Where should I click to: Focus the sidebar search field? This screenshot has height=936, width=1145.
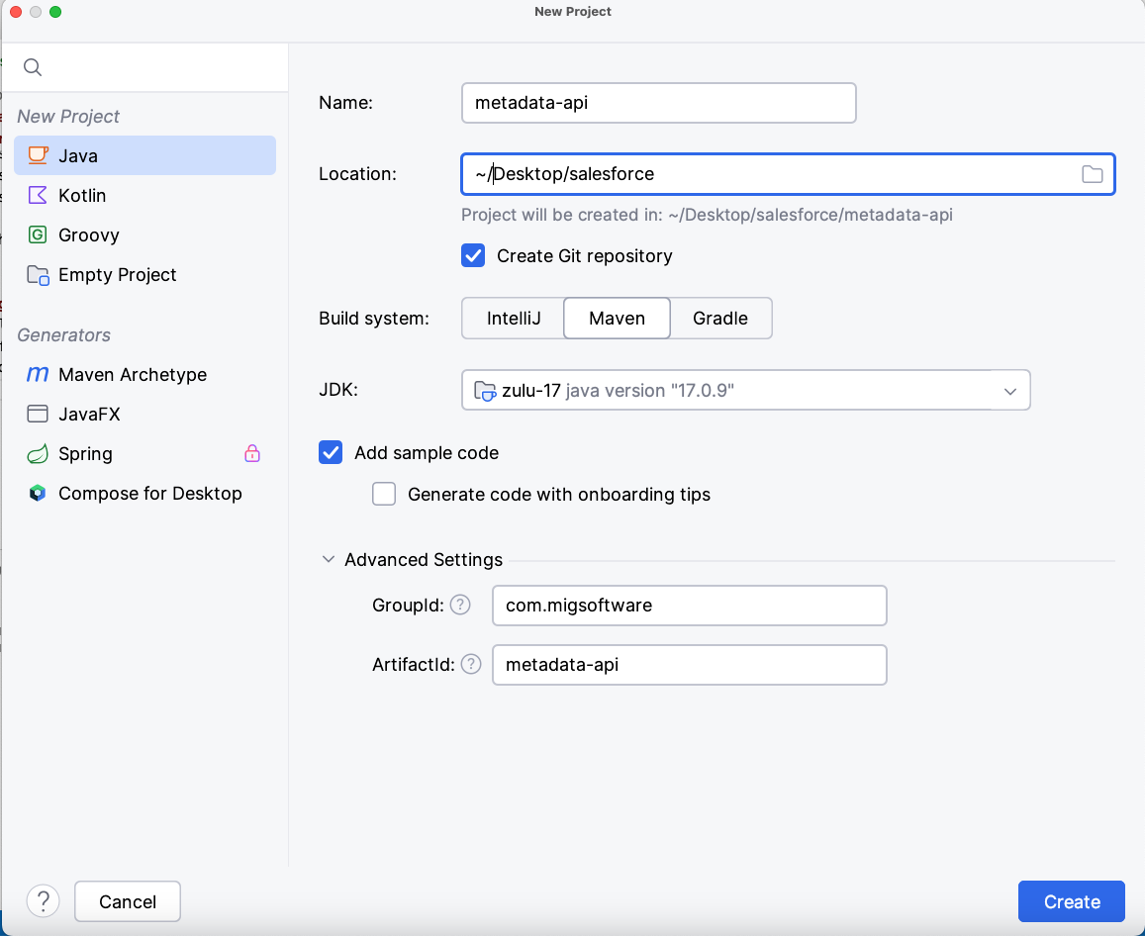pyautogui.click(x=145, y=67)
